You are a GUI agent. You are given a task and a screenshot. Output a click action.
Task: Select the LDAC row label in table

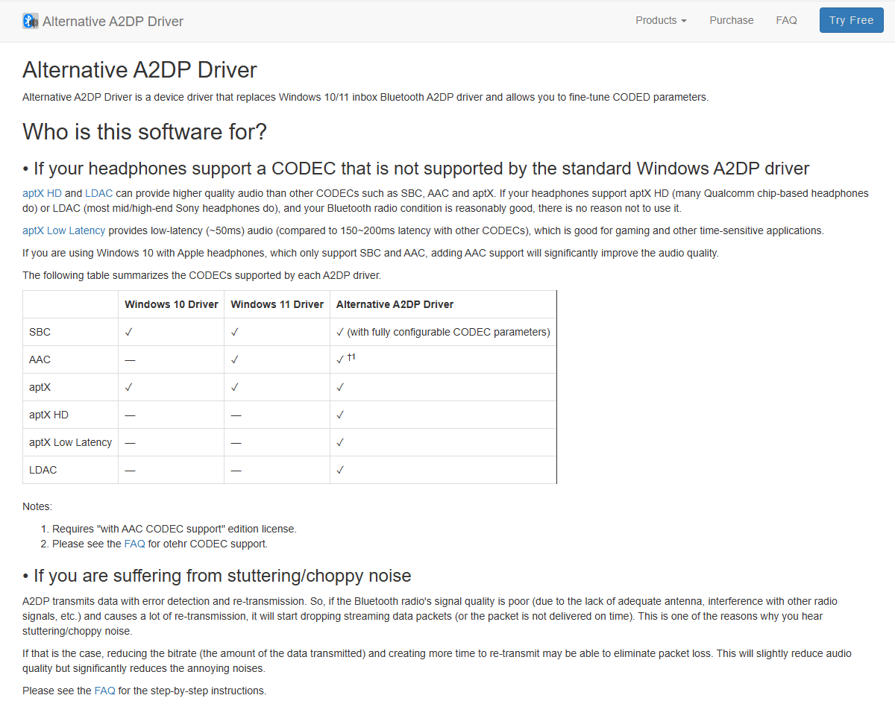[x=43, y=470]
